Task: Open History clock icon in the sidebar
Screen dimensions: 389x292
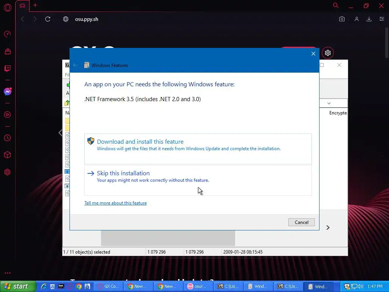Action: point(8,138)
